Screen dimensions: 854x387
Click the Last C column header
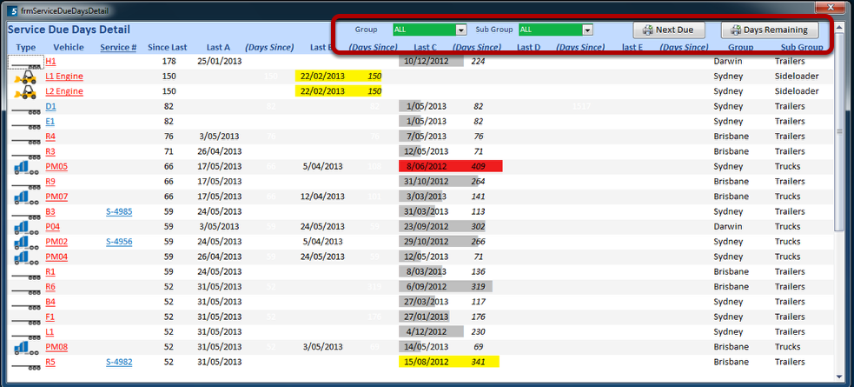[426, 48]
